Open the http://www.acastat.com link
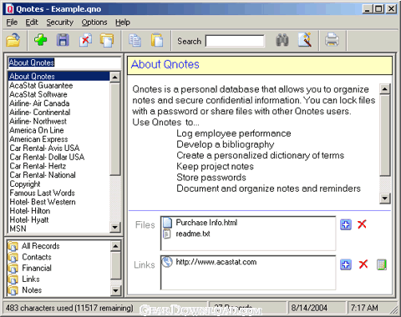This screenshot has width=401, height=317. pyautogui.click(x=216, y=262)
